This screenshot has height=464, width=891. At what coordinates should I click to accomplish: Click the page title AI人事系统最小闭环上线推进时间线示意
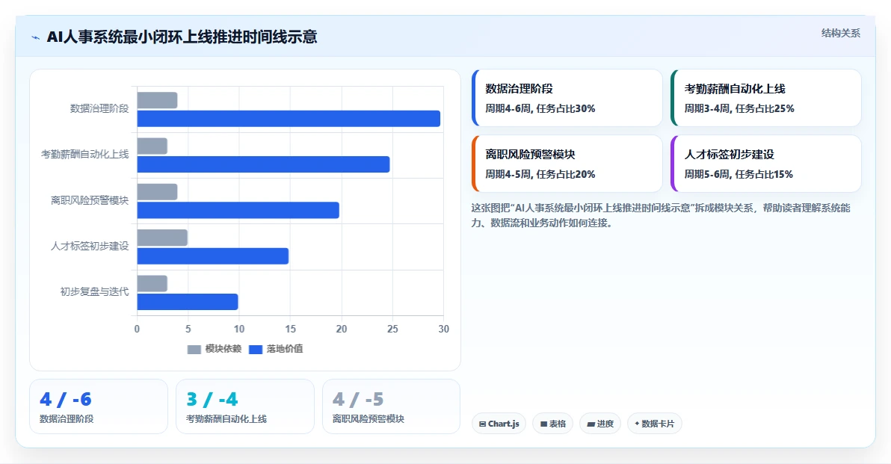tap(182, 37)
